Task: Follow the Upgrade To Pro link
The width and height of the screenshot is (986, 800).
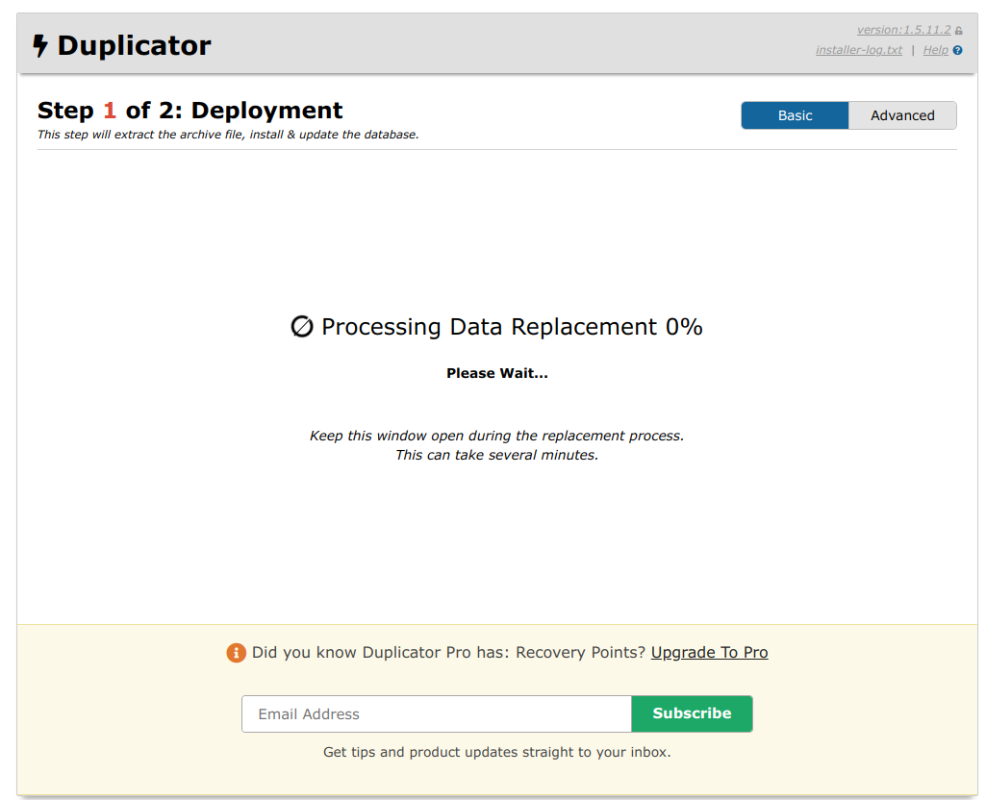Action: point(709,653)
